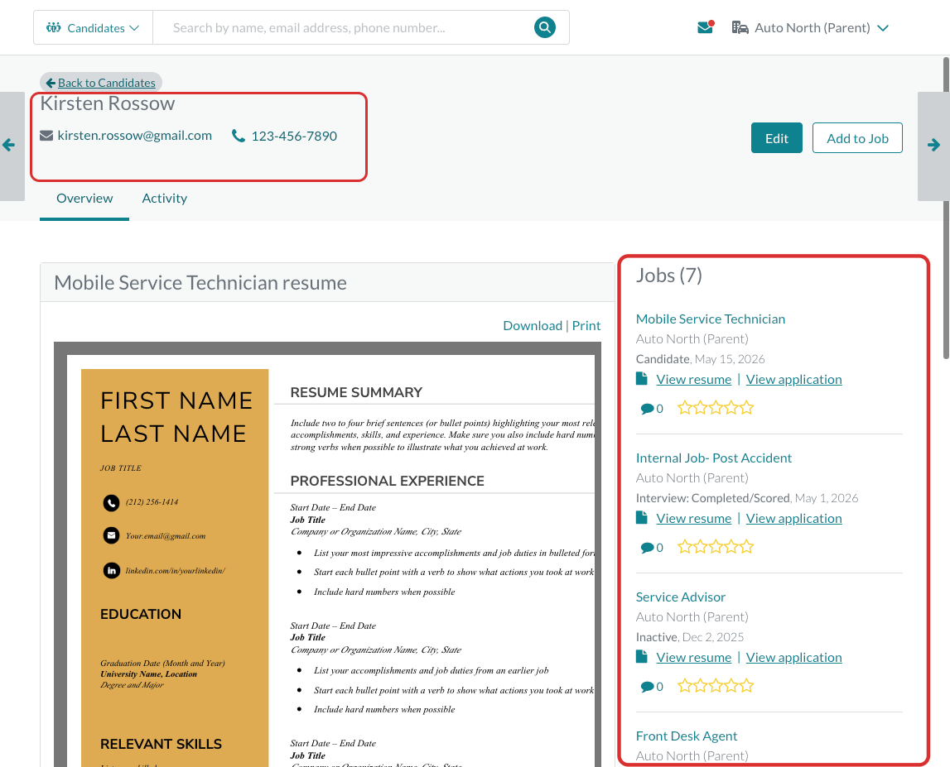Click the candidate name Kirsten Rossow
The image size is (950, 767).
tap(108, 103)
